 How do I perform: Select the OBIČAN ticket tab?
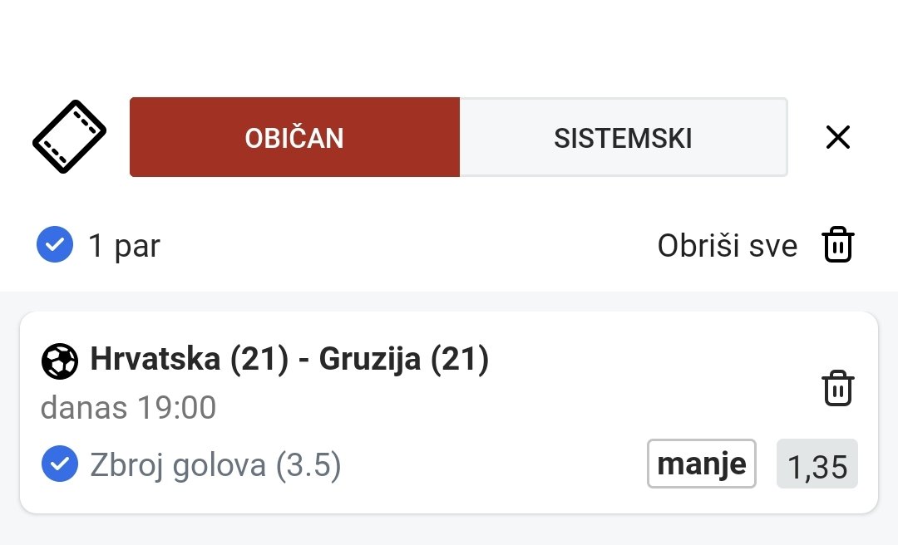tap(294, 137)
